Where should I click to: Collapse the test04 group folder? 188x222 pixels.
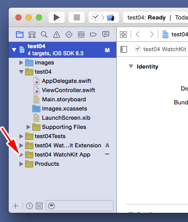coord(21,72)
